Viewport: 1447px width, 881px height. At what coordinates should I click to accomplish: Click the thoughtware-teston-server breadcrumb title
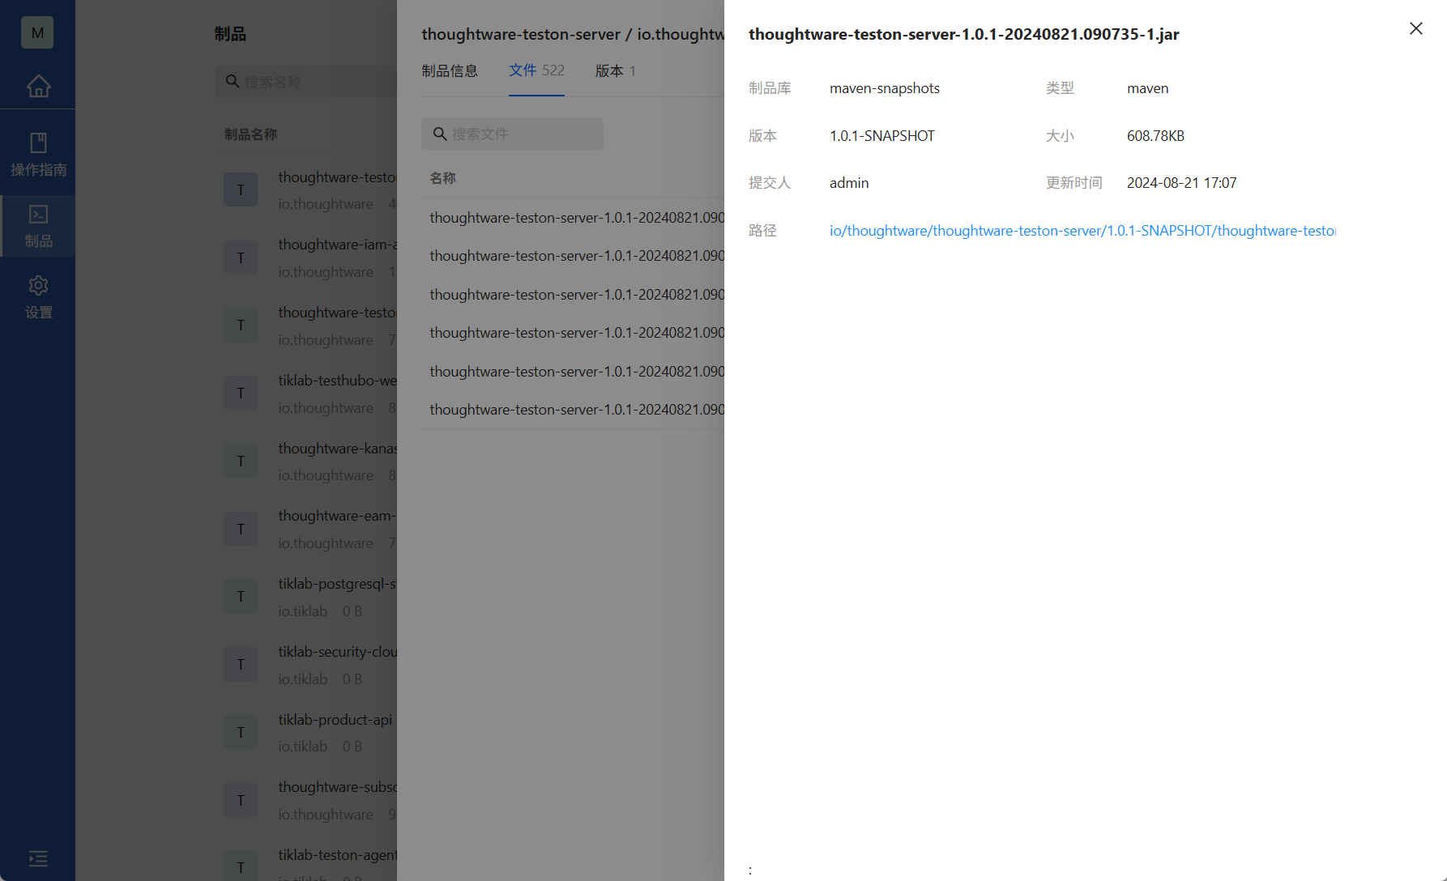tap(521, 34)
